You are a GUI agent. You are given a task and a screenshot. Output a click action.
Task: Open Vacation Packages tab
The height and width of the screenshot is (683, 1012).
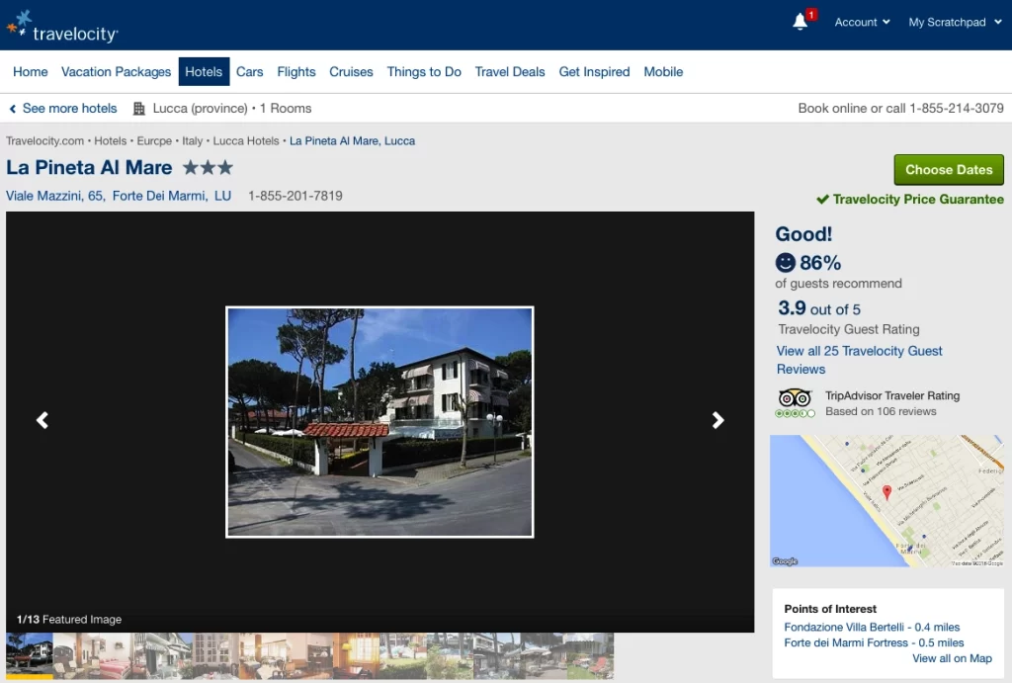click(x=117, y=71)
